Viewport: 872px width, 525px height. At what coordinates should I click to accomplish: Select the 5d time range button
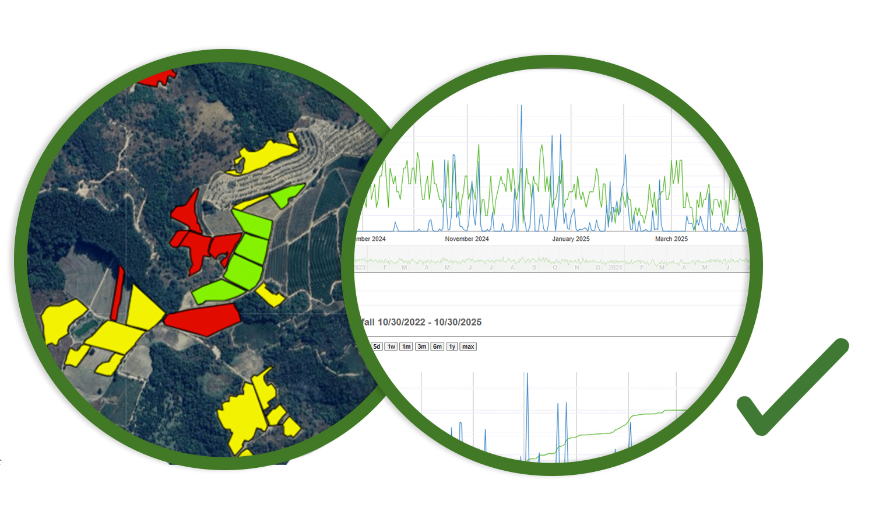377,346
